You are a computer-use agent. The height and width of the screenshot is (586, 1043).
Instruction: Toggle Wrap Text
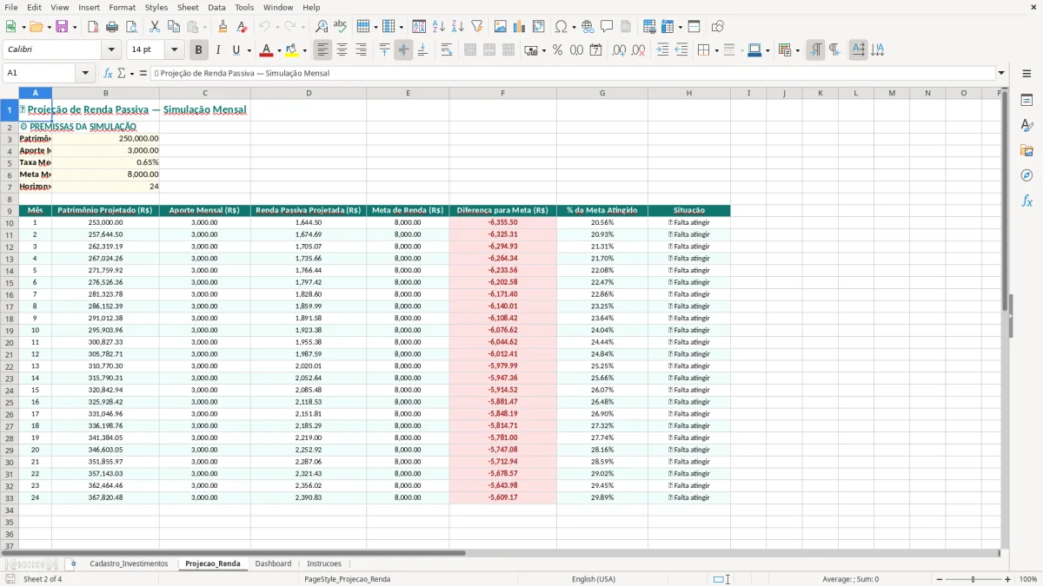447,50
